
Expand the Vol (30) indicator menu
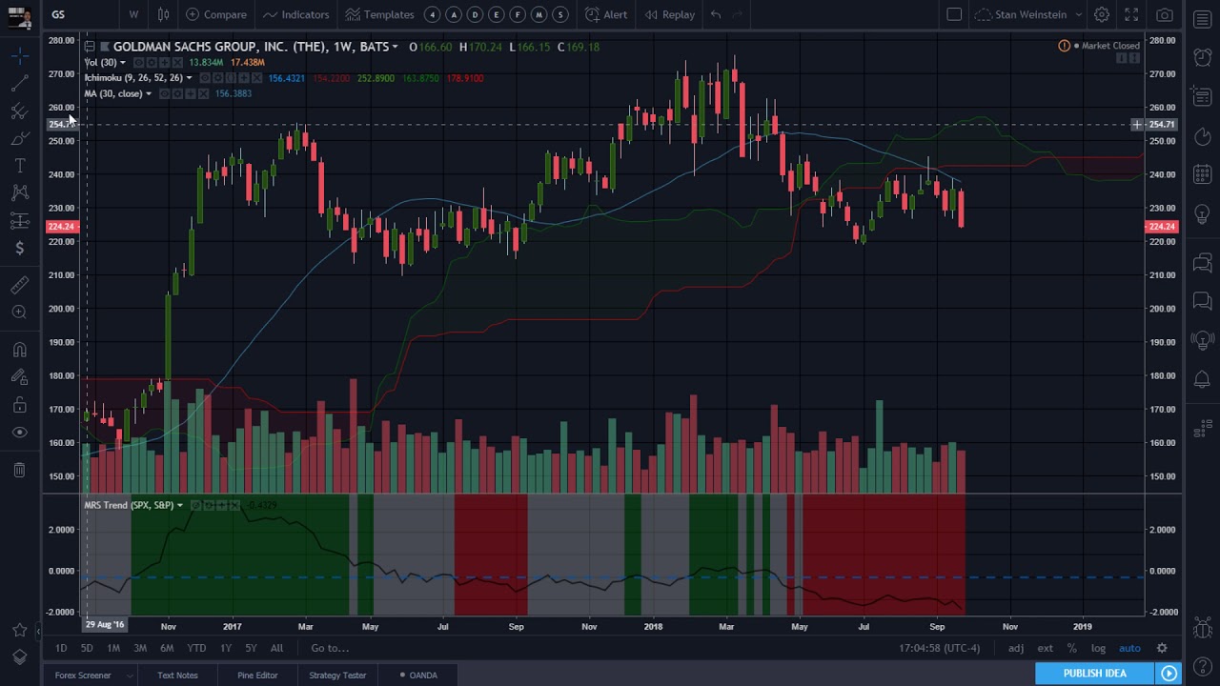[x=123, y=63]
